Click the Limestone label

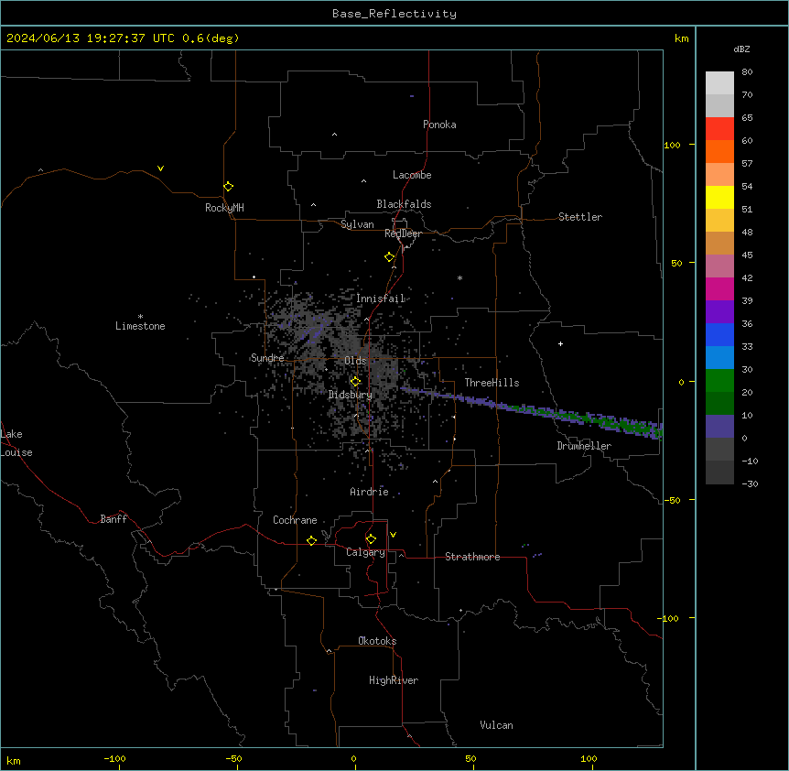140,326
